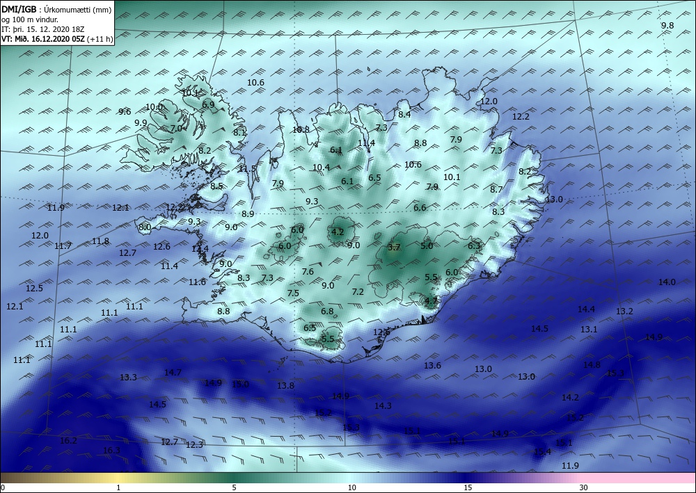
Task: Click the map value 13.2
Action: pyautogui.click(x=624, y=312)
